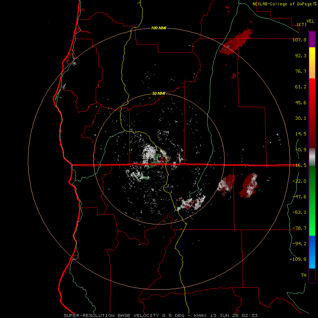Click the -94.2 velocity scale value
The image size is (318, 318).
pyautogui.click(x=299, y=244)
